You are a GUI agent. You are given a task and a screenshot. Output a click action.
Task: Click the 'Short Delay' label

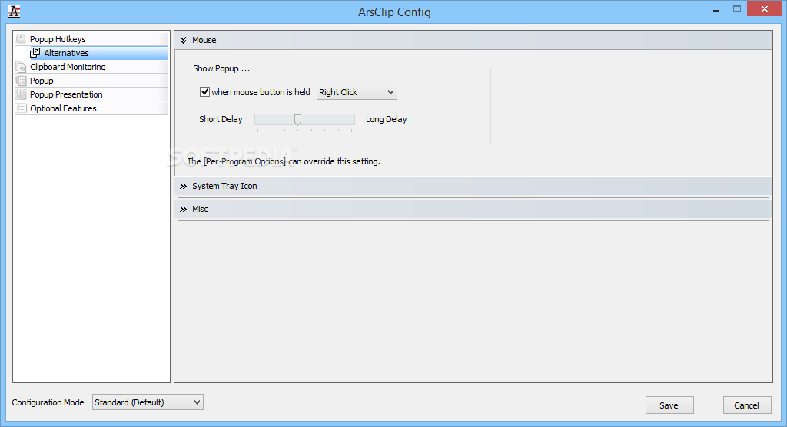[221, 119]
